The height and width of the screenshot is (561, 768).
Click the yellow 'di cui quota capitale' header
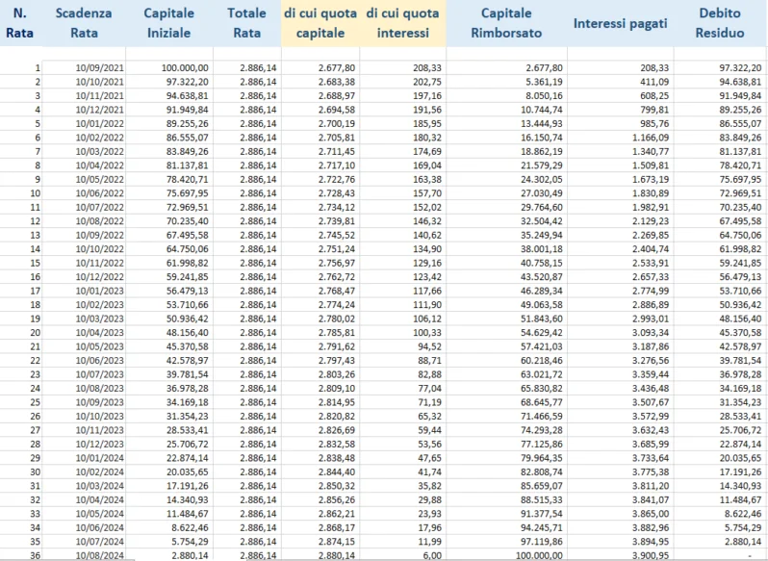(320, 23)
